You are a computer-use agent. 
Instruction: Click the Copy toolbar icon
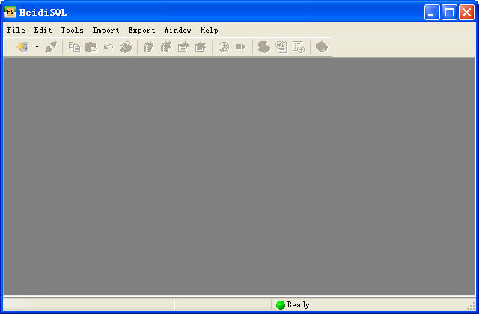[x=74, y=47]
